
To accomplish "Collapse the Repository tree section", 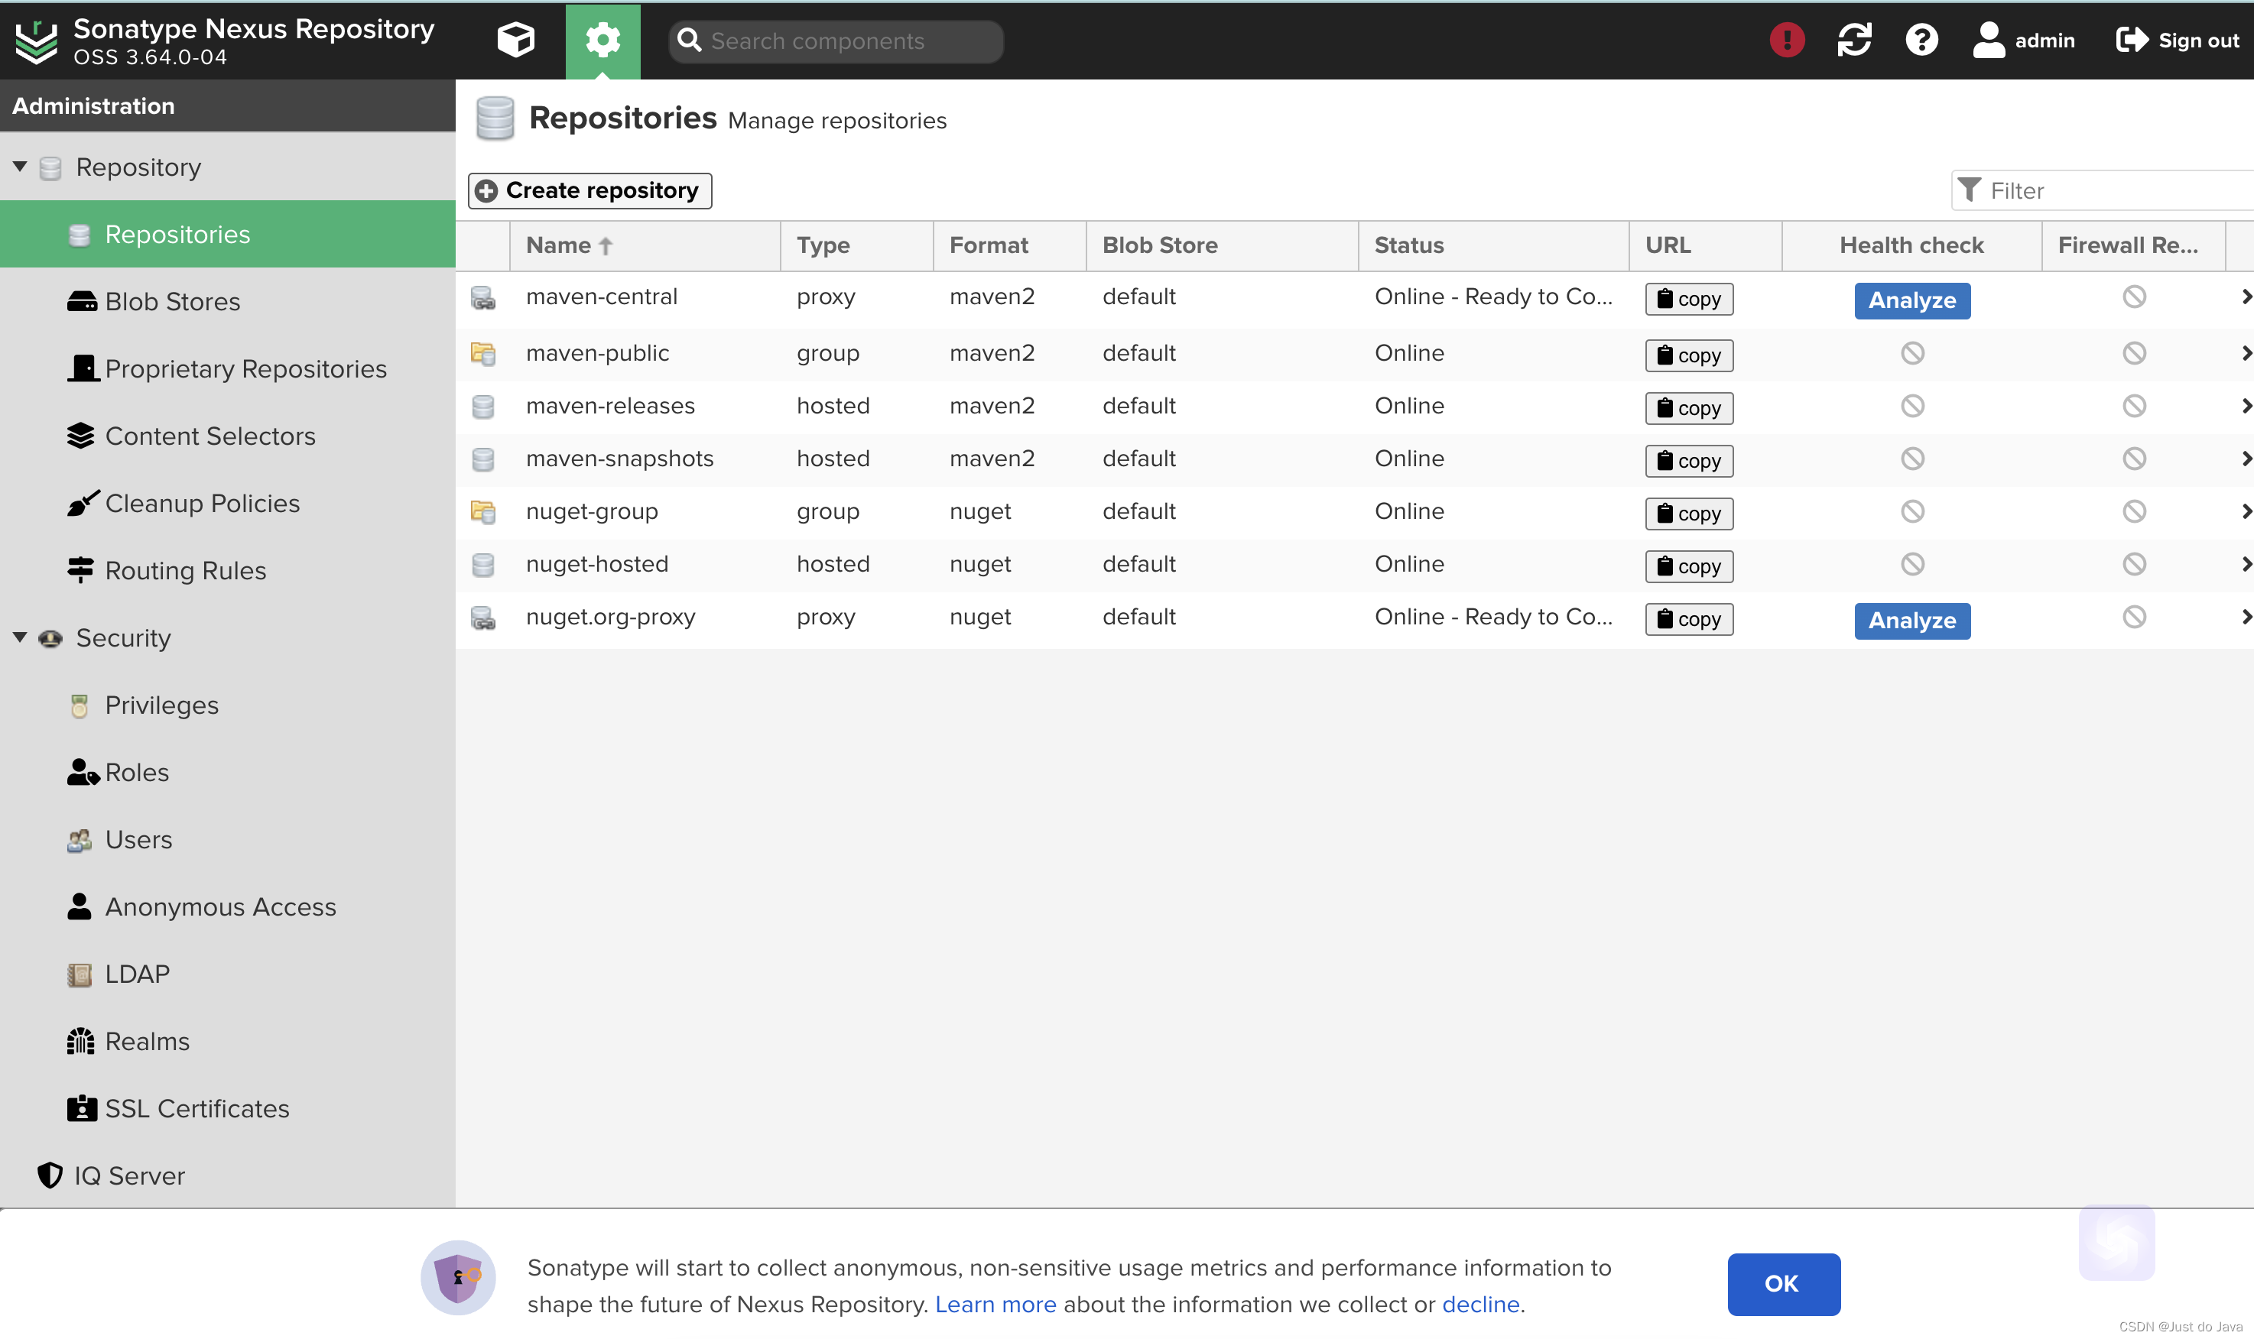I will tap(20, 167).
